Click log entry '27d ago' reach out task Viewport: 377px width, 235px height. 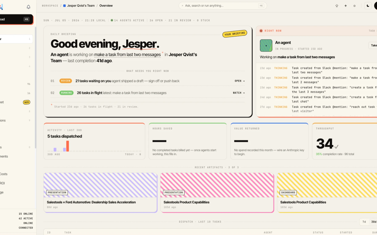[318, 109]
